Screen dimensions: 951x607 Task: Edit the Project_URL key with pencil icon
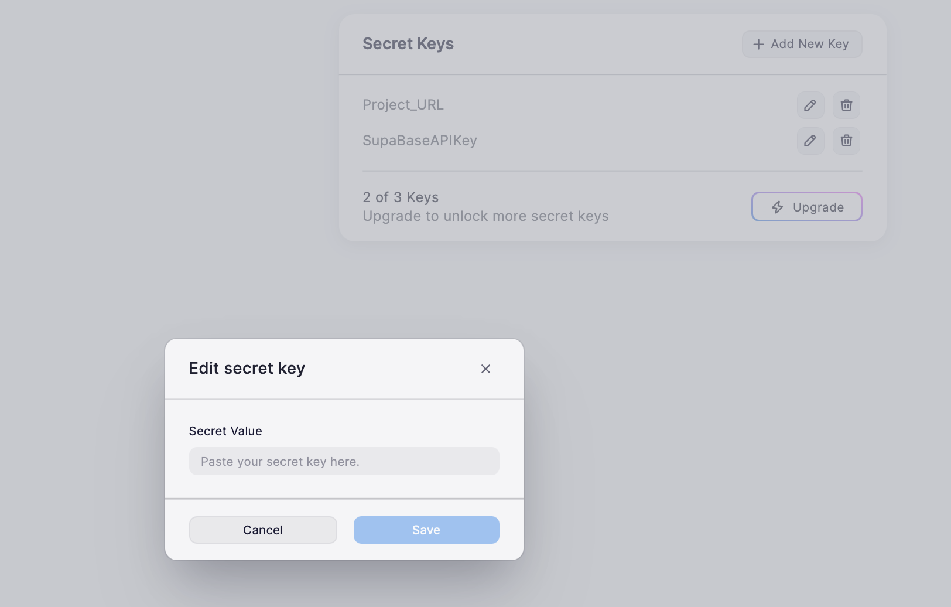810,105
